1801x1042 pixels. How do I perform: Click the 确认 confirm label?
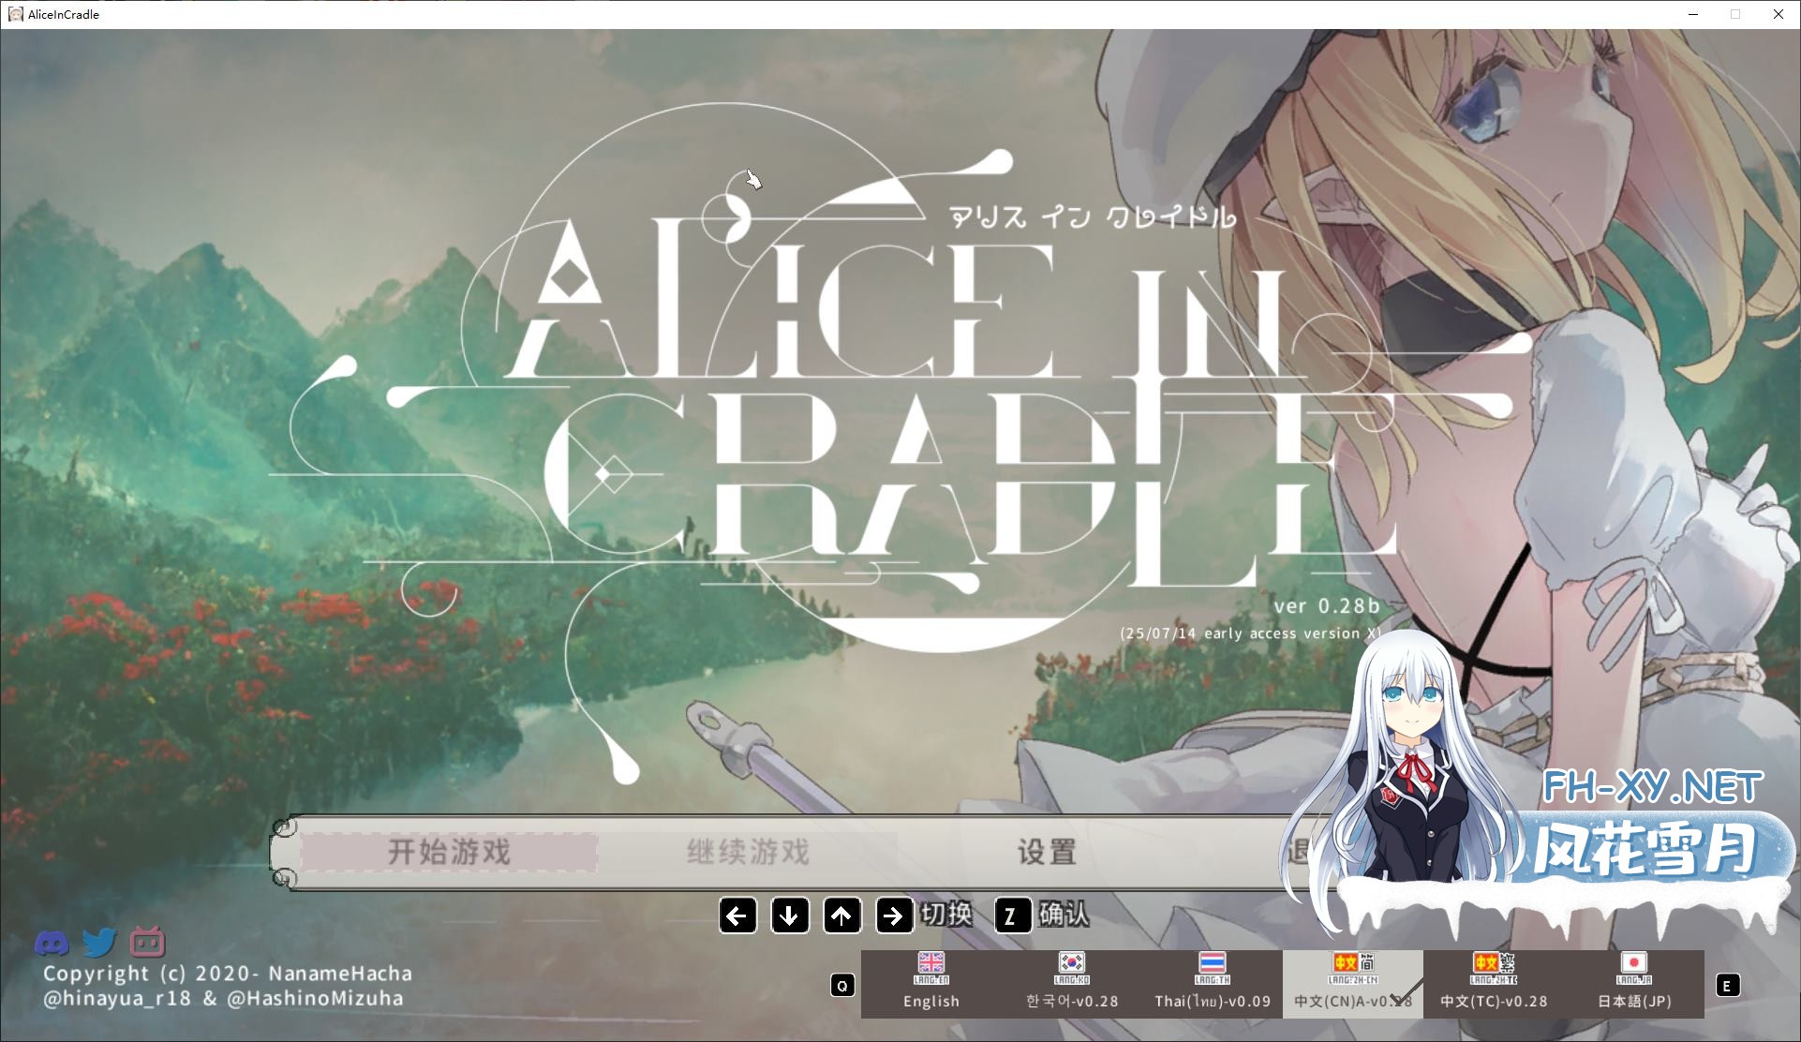[1064, 915]
